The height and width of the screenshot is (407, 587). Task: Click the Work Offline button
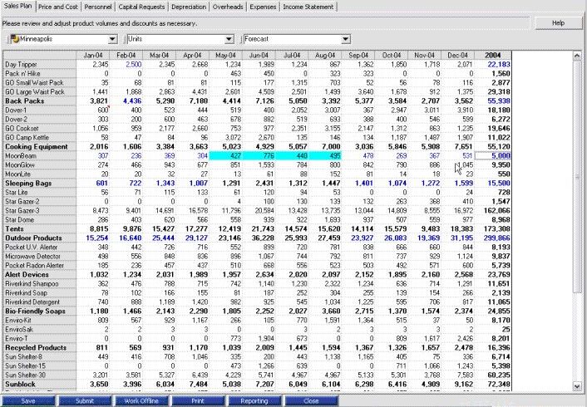[x=141, y=400]
